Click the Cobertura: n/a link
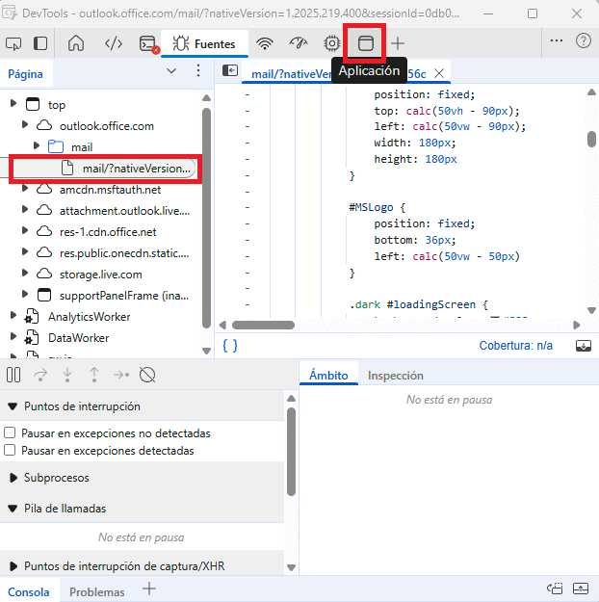The height and width of the screenshot is (602, 599). [x=515, y=346]
